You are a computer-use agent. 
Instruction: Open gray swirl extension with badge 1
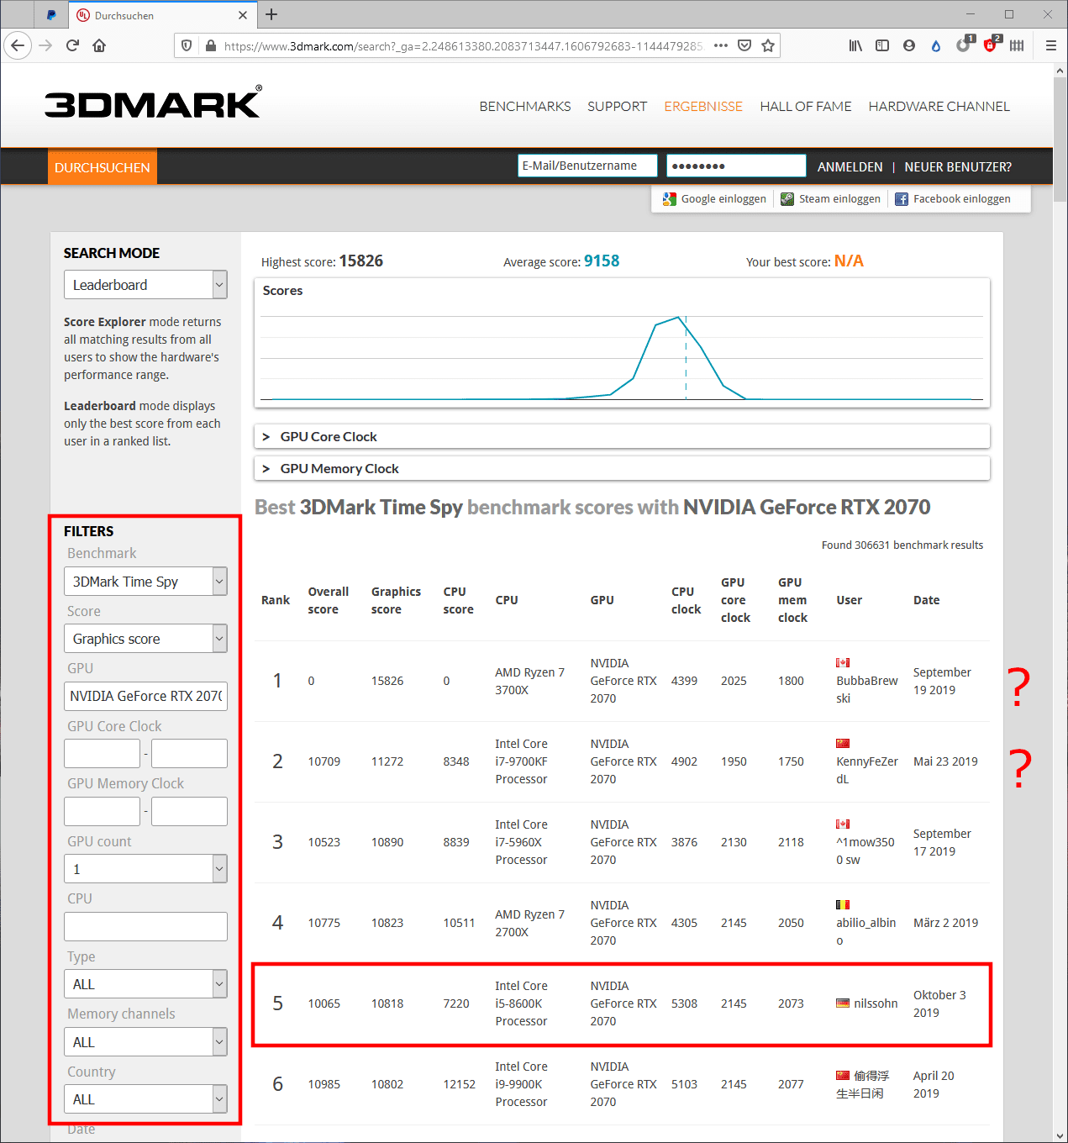pyautogui.click(x=964, y=45)
